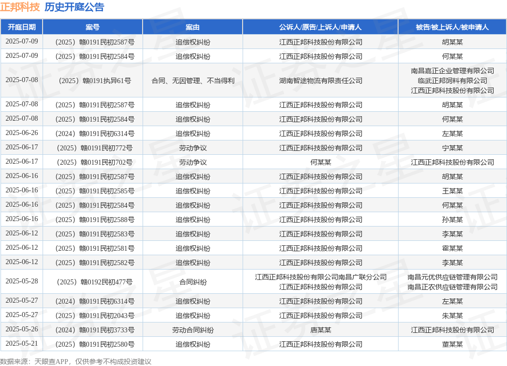Click the date 2025-05-28
This screenshot has height=366, width=507.
point(22,281)
